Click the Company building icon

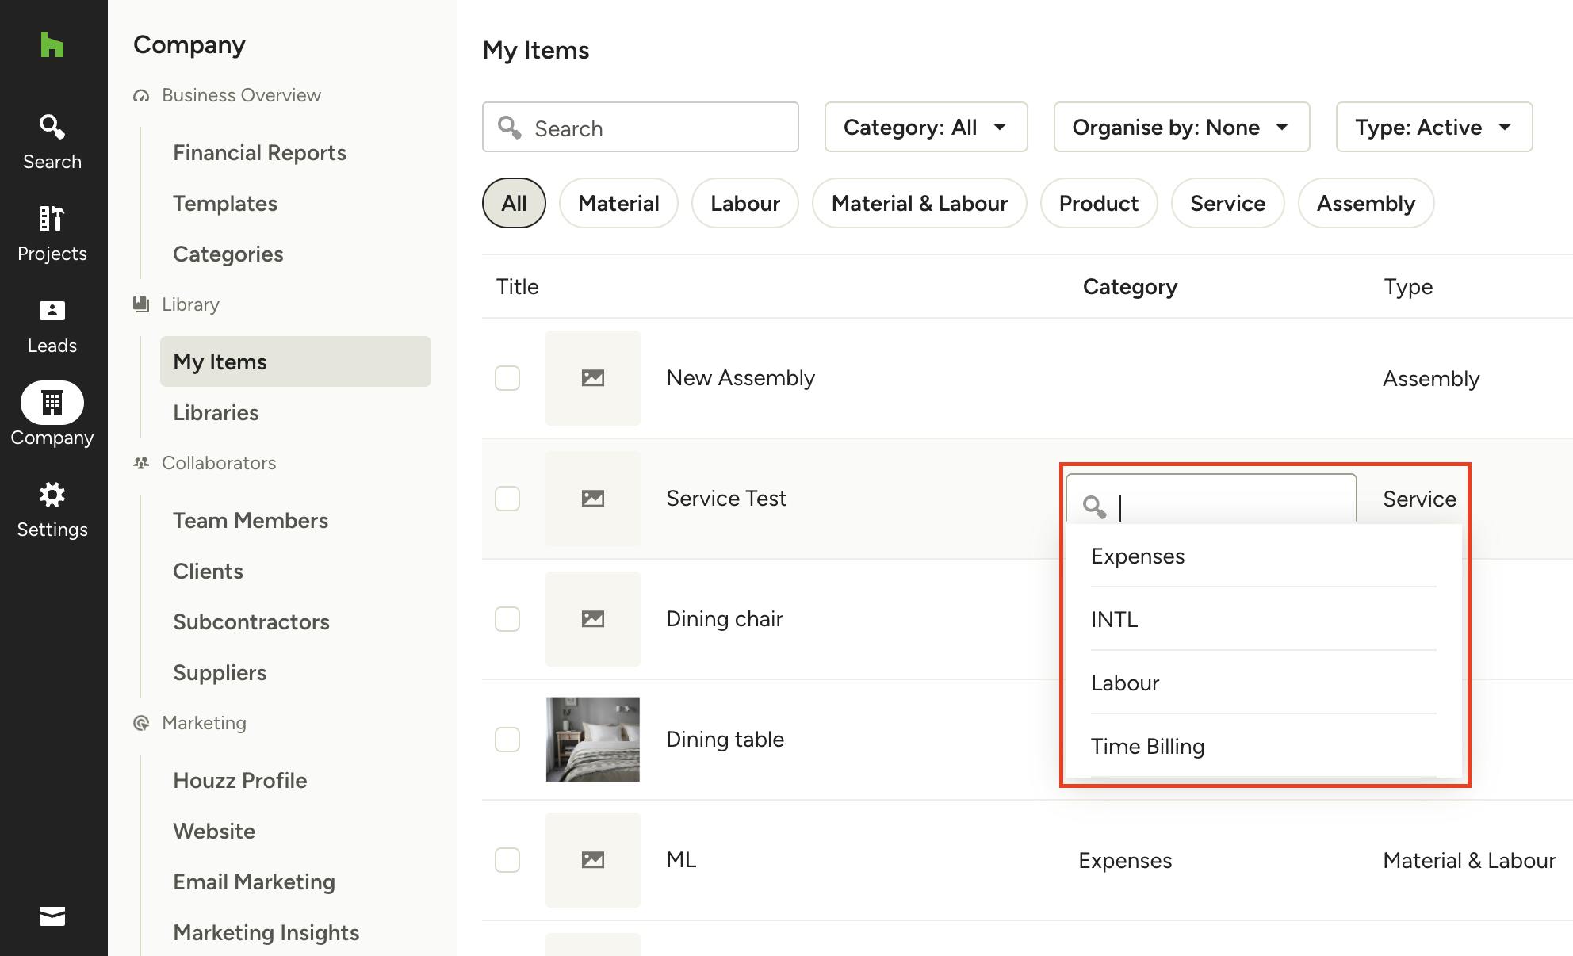point(52,403)
